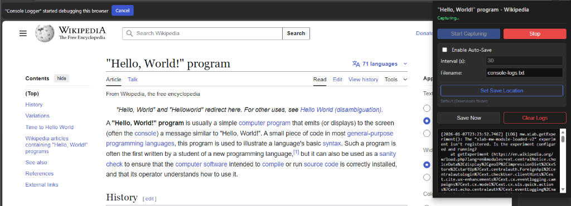Stop capturing with the red Stop button
571x206 pixels.
[535, 34]
